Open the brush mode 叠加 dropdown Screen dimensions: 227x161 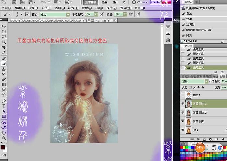(x=68, y=14)
